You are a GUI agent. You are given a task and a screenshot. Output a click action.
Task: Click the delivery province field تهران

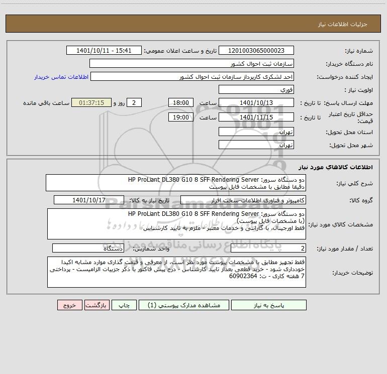[x=256, y=132]
